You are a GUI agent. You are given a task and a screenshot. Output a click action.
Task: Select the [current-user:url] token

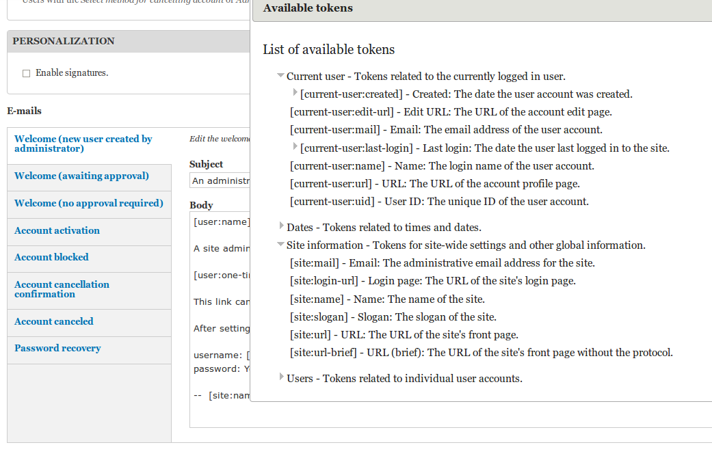[x=331, y=184]
